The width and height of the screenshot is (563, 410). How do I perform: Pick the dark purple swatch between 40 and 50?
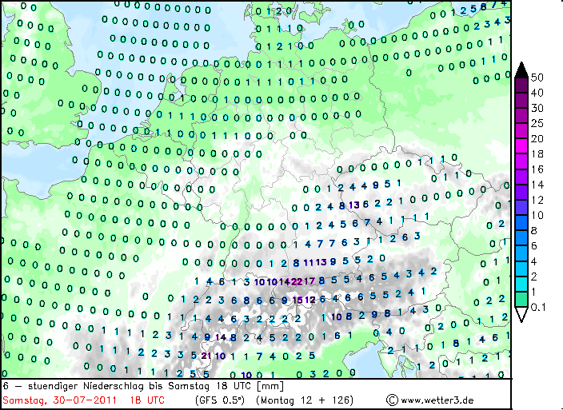click(x=521, y=86)
